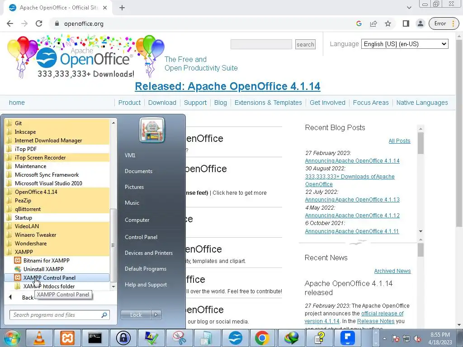
Task: Click the Windows Start orb
Action: [x=12, y=338]
